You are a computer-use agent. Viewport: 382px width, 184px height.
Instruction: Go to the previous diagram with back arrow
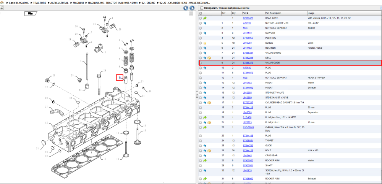[186, 8]
